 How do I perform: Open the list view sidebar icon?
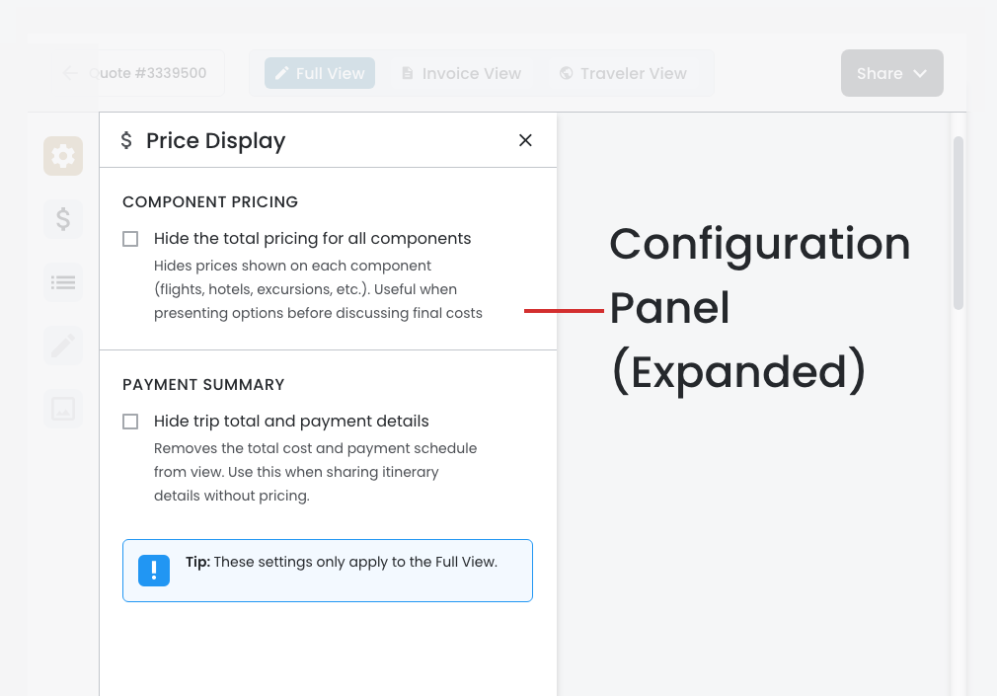tap(63, 282)
